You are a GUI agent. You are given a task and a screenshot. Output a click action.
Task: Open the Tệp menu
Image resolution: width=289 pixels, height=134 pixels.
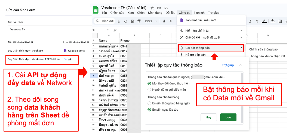pos(104,13)
